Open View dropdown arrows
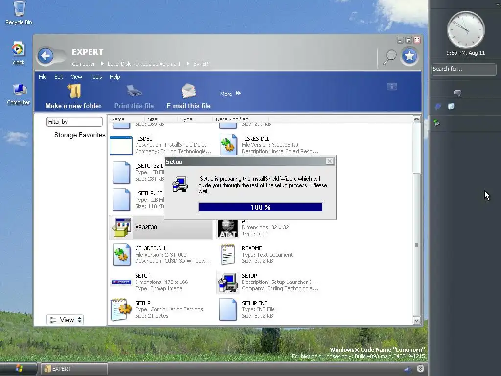The image size is (501, 376). pos(80,320)
